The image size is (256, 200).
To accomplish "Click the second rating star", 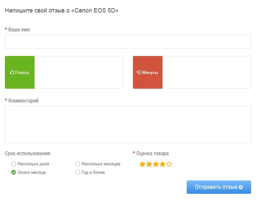I will coord(149,164).
